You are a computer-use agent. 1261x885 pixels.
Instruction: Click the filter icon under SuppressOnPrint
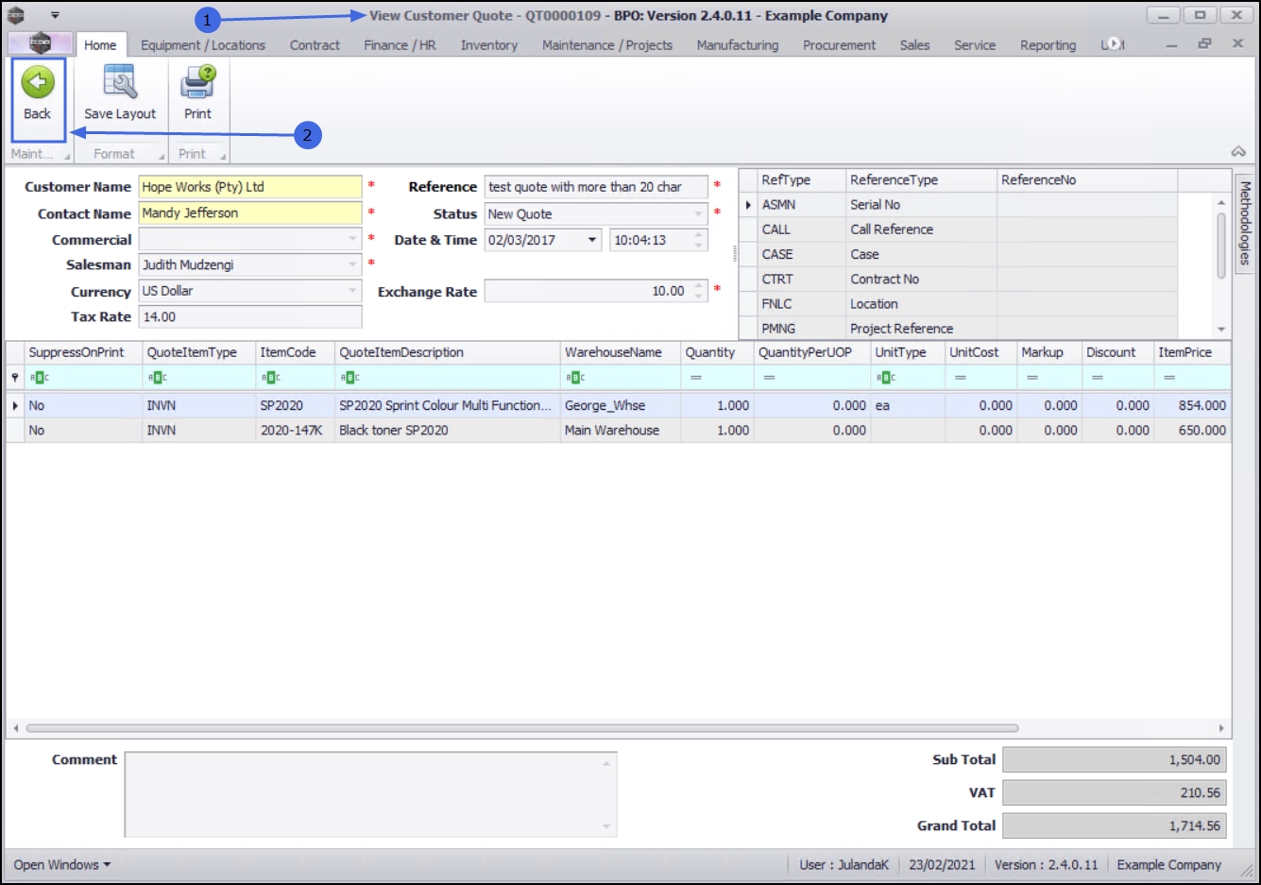[39, 378]
